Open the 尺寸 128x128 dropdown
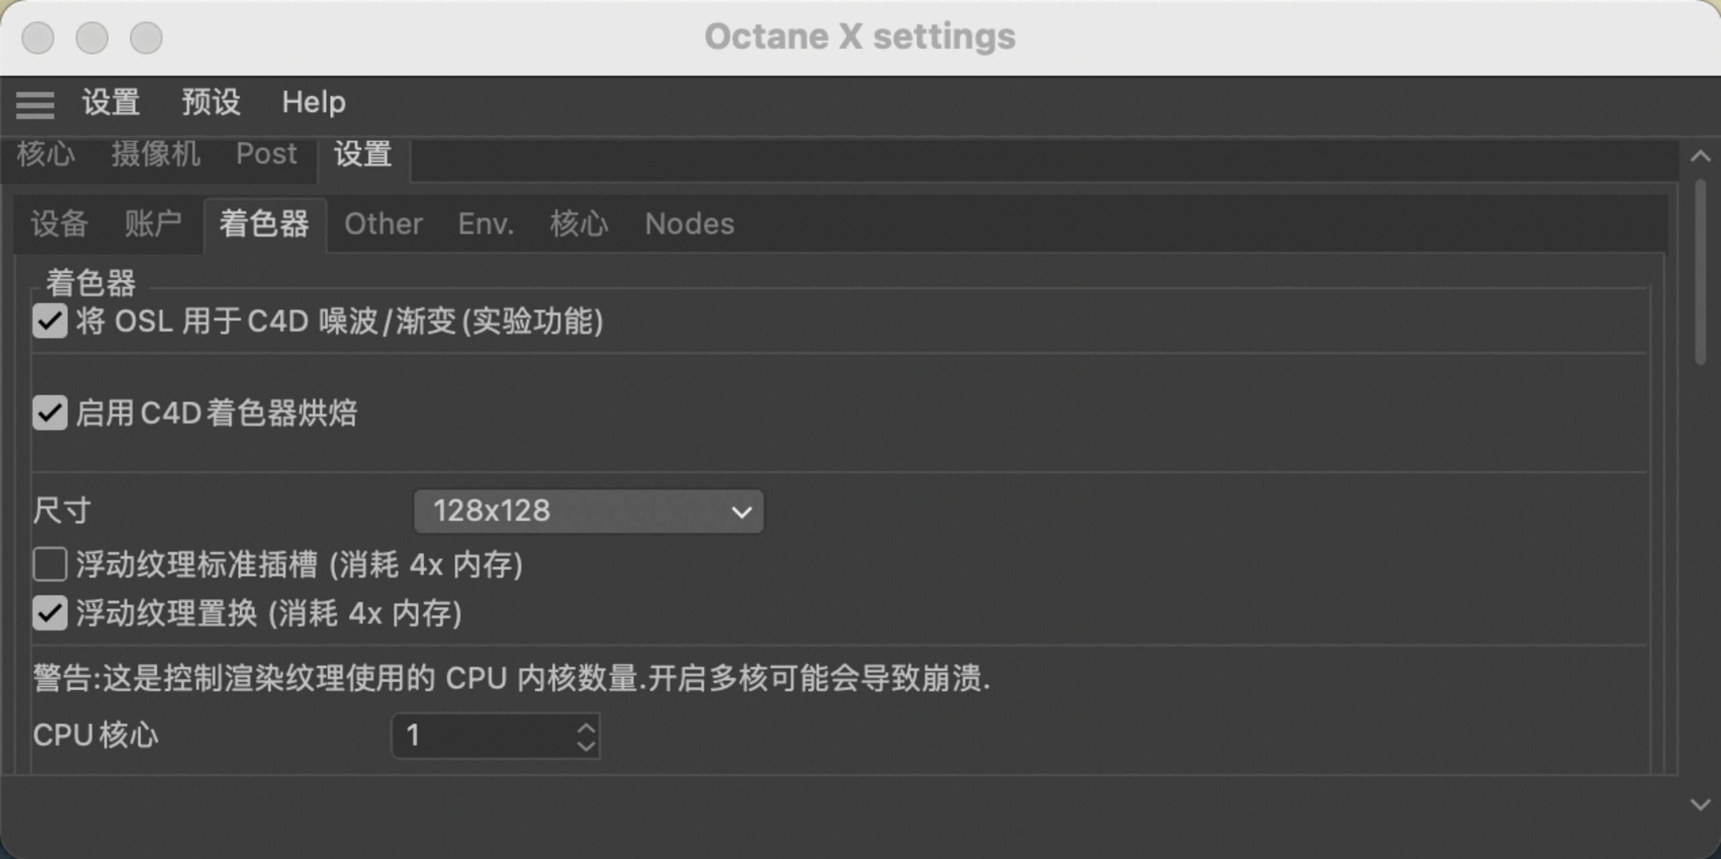 tap(588, 512)
